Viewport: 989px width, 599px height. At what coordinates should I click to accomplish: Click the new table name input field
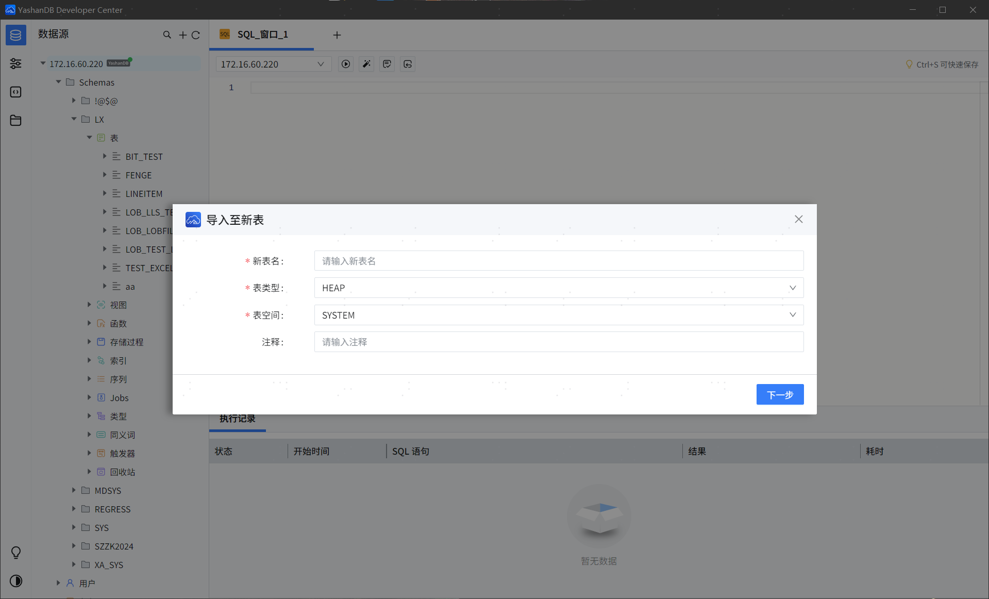click(x=558, y=261)
